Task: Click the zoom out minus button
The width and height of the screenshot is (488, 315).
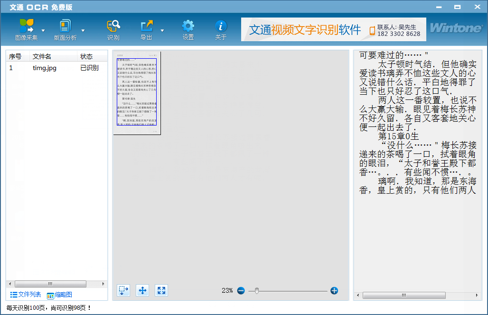Action: 241,290
